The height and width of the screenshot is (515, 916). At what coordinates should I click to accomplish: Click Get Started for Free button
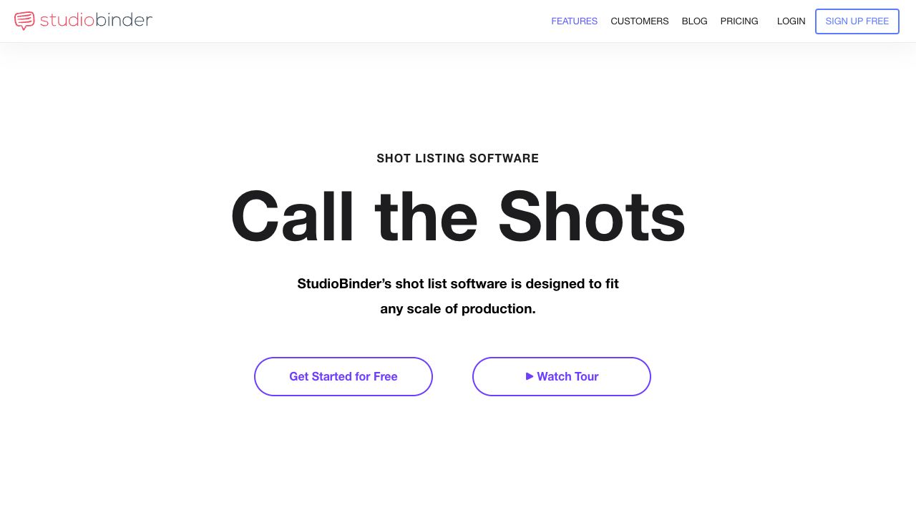point(343,376)
